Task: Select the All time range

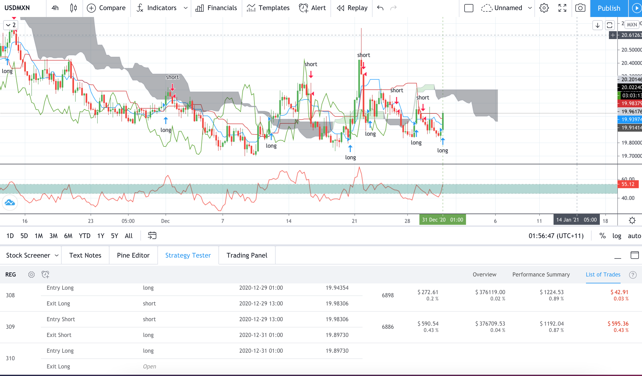Action: pos(129,236)
